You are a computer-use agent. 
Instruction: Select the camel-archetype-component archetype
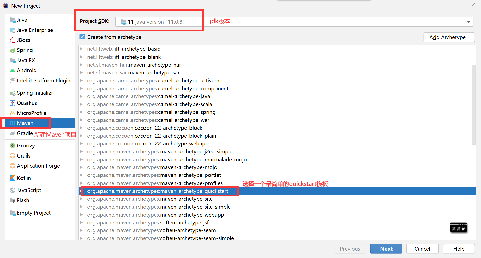click(x=277, y=89)
